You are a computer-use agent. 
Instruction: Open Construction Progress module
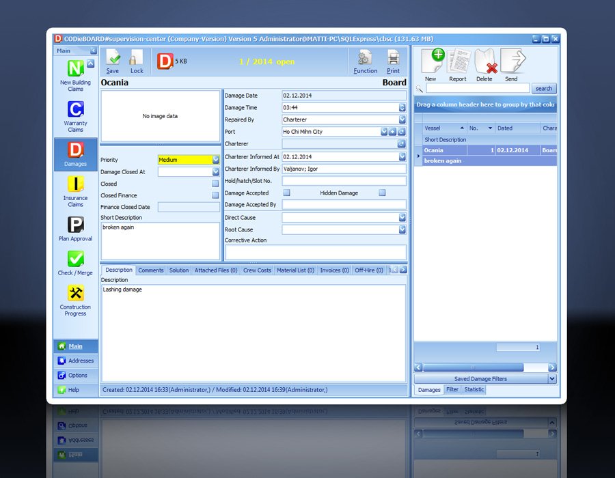point(75,300)
